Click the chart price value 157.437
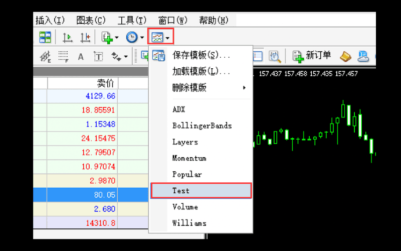The width and height of the screenshot is (401, 251). [x=270, y=74]
